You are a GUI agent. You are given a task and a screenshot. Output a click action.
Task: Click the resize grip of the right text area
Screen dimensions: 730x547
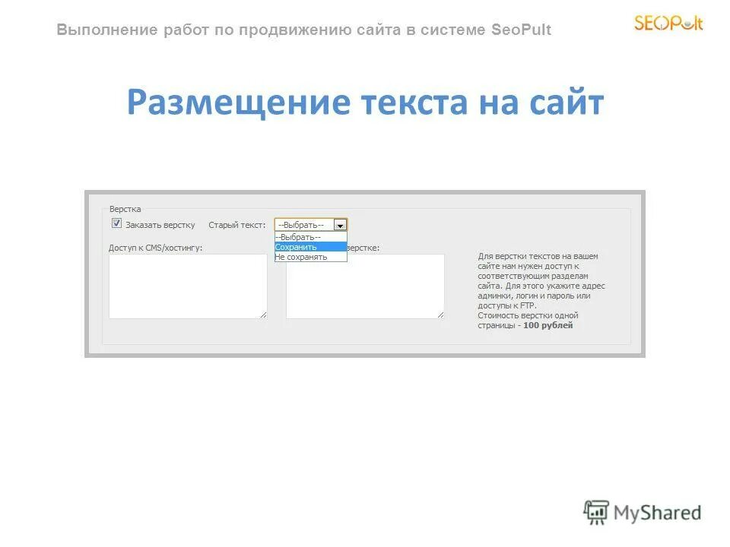[441, 317]
